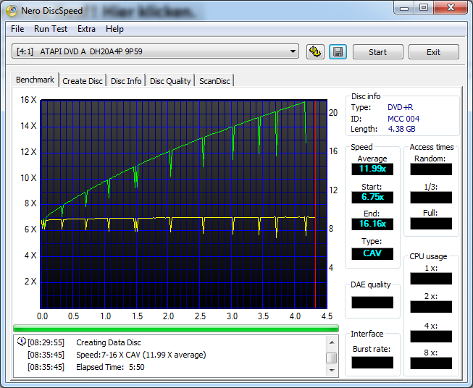
Task: Click the Nero DiscSpeed app icon in title bar
Action: pos(12,11)
